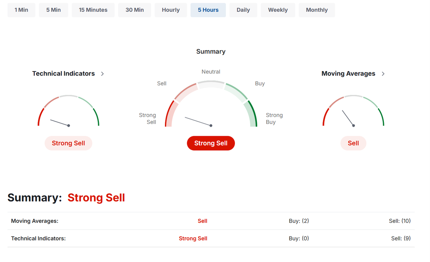
Task: Choose the 15 Minutes timeframe tab
Action: coord(93,10)
